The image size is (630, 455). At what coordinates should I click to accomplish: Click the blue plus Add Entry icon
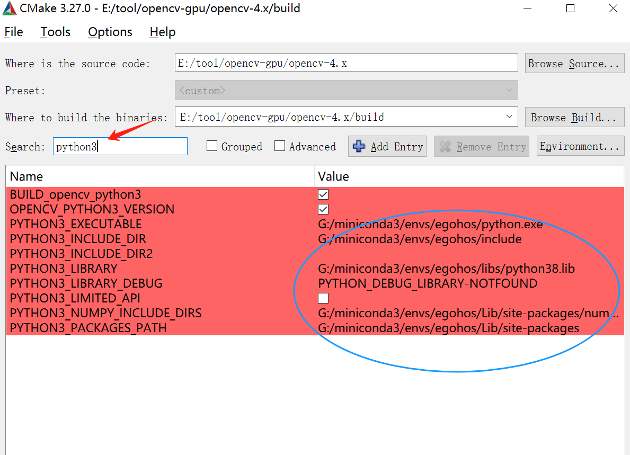[359, 147]
